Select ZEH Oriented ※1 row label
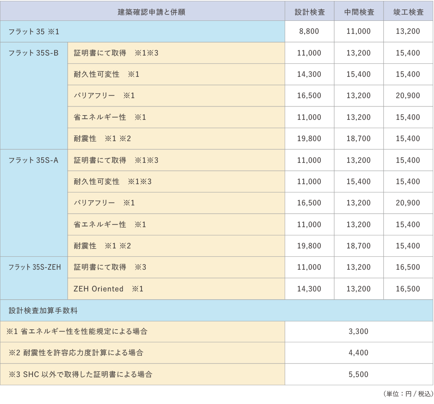The width and height of the screenshot is (434, 404). [108, 289]
